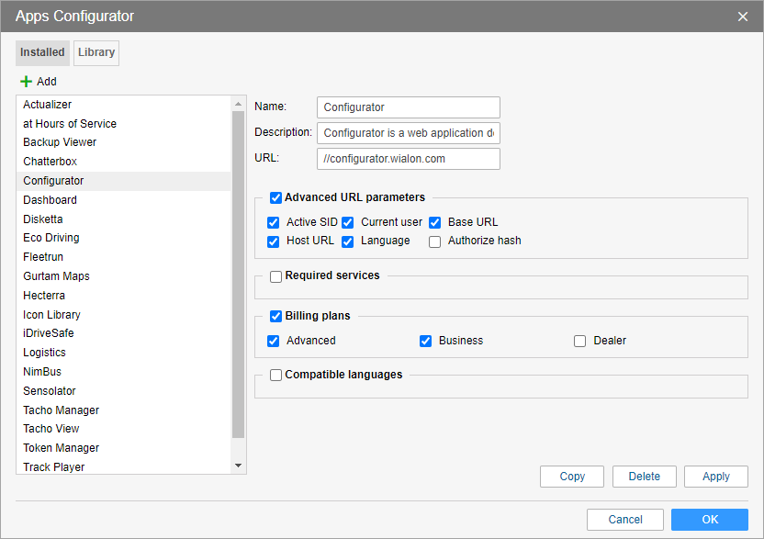Uncheck the Advanced billing plan
The image size is (764, 539).
tap(274, 342)
